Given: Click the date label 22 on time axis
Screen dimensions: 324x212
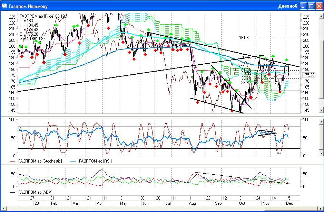Looking at the screenshot, I should pyautogui.click(x=208, y=198).
